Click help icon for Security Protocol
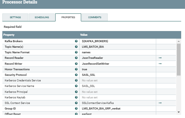Viewport: 185px width, 118px height. [x=76, y=75]
